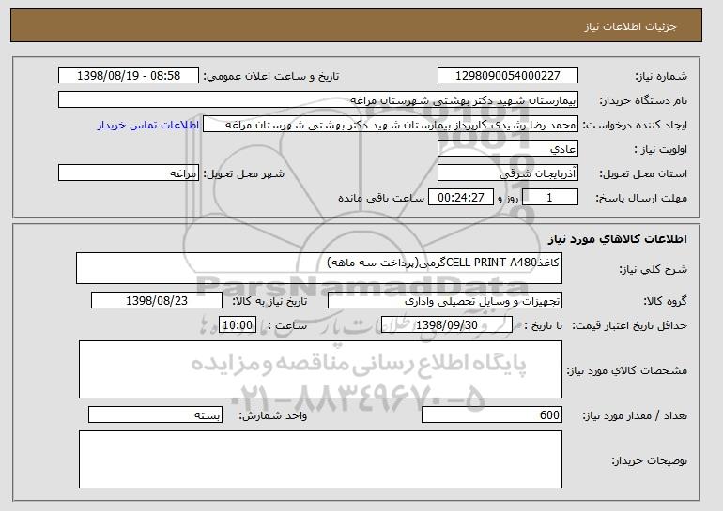
Task: Click the section heading اطلاعات کالاهای مورد نیاز
Action: 618,239
